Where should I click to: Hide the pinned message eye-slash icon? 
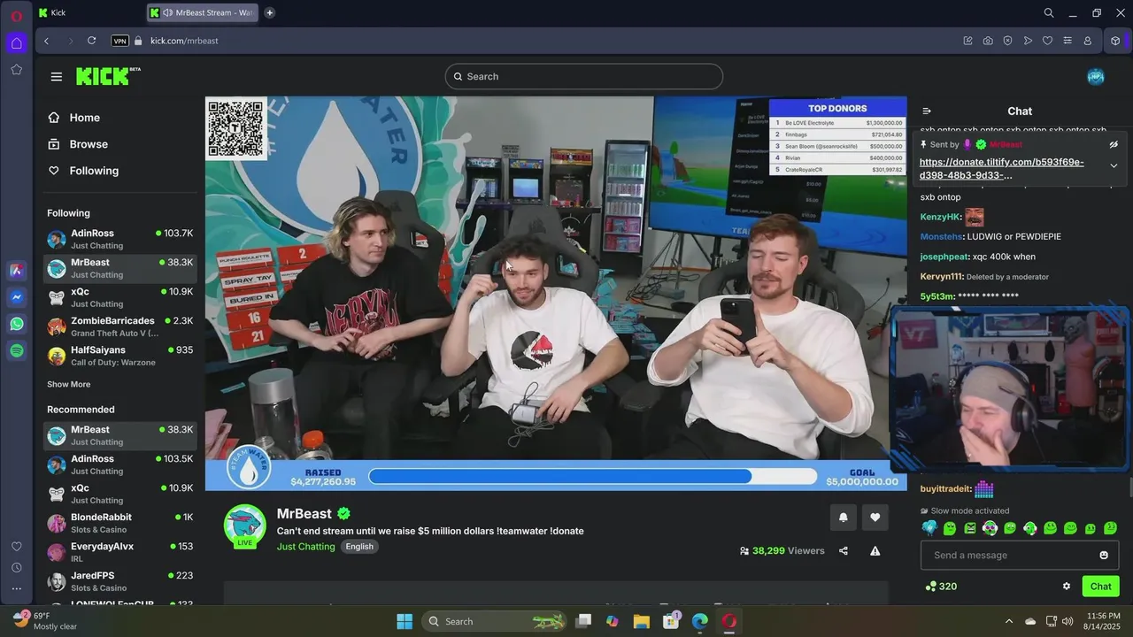coord(1114,144)
